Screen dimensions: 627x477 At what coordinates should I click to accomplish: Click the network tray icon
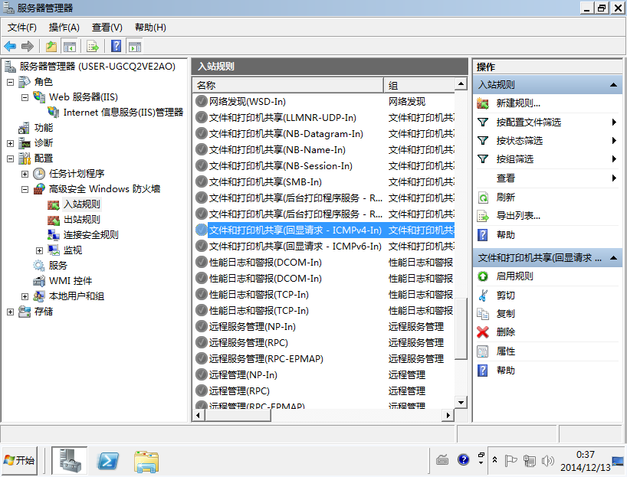(530, 461)
